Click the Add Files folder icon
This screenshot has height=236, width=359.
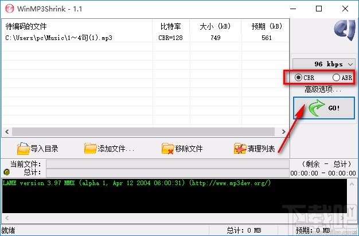coord(90,149)
